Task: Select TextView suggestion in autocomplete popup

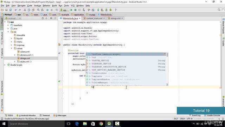Action: (x=126, y=54)
